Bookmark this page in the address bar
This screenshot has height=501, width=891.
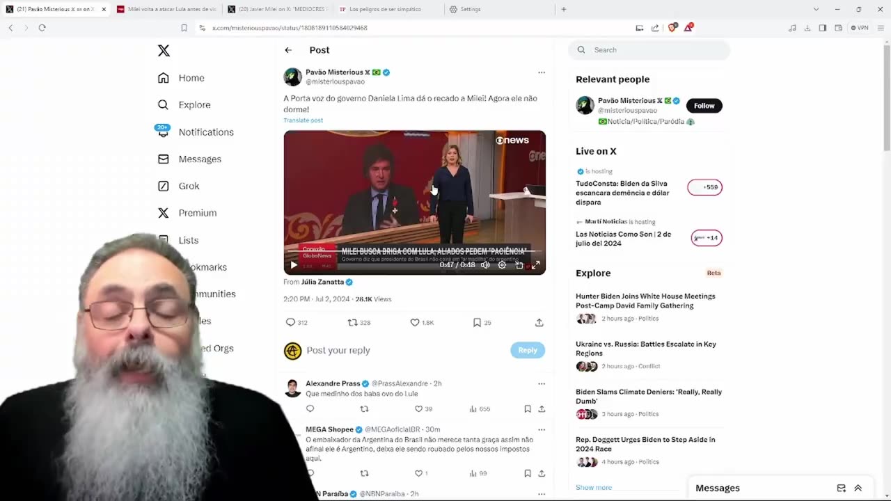coord(184,28)
